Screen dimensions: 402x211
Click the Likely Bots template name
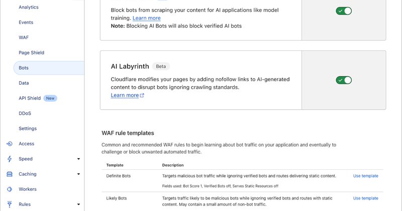point(117,198)
